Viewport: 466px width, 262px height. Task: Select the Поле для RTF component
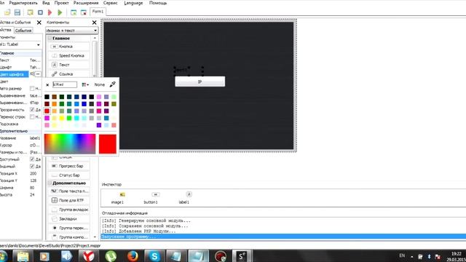click(x=69, y=200)
